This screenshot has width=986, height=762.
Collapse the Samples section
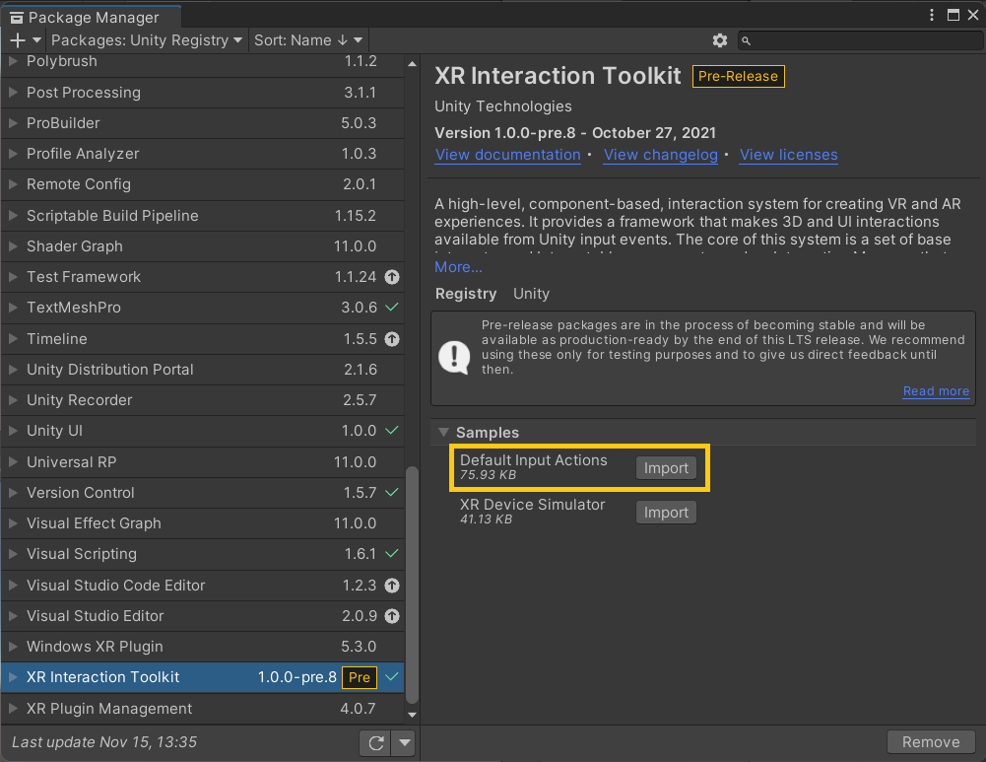444,433
